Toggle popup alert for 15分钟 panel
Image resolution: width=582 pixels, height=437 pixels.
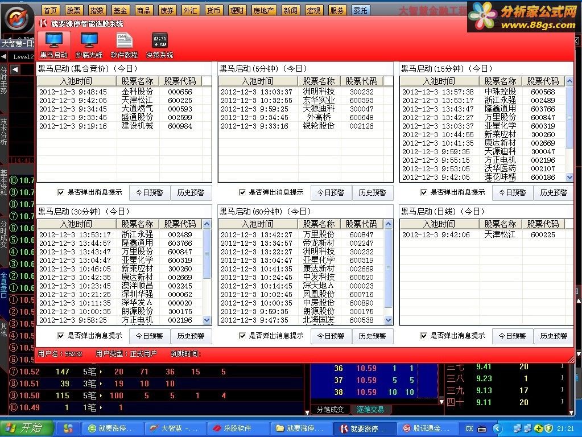pyautogui.click(x=423, y=192)
